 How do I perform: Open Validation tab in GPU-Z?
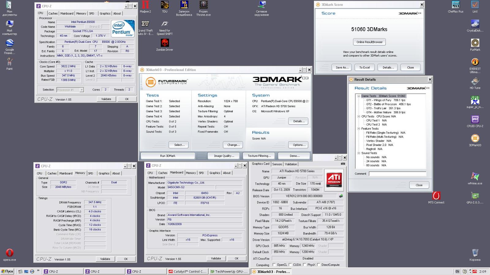pyautogui.click(x=291, y=164)
